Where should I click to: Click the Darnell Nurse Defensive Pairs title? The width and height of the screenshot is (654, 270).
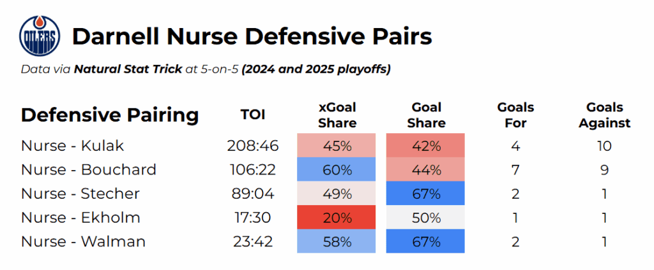(252, 37)
